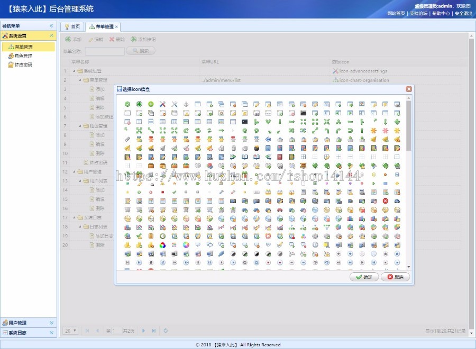Click the 搜索 search magnifier button
The image size is (476, 349).
coord(140,51)
